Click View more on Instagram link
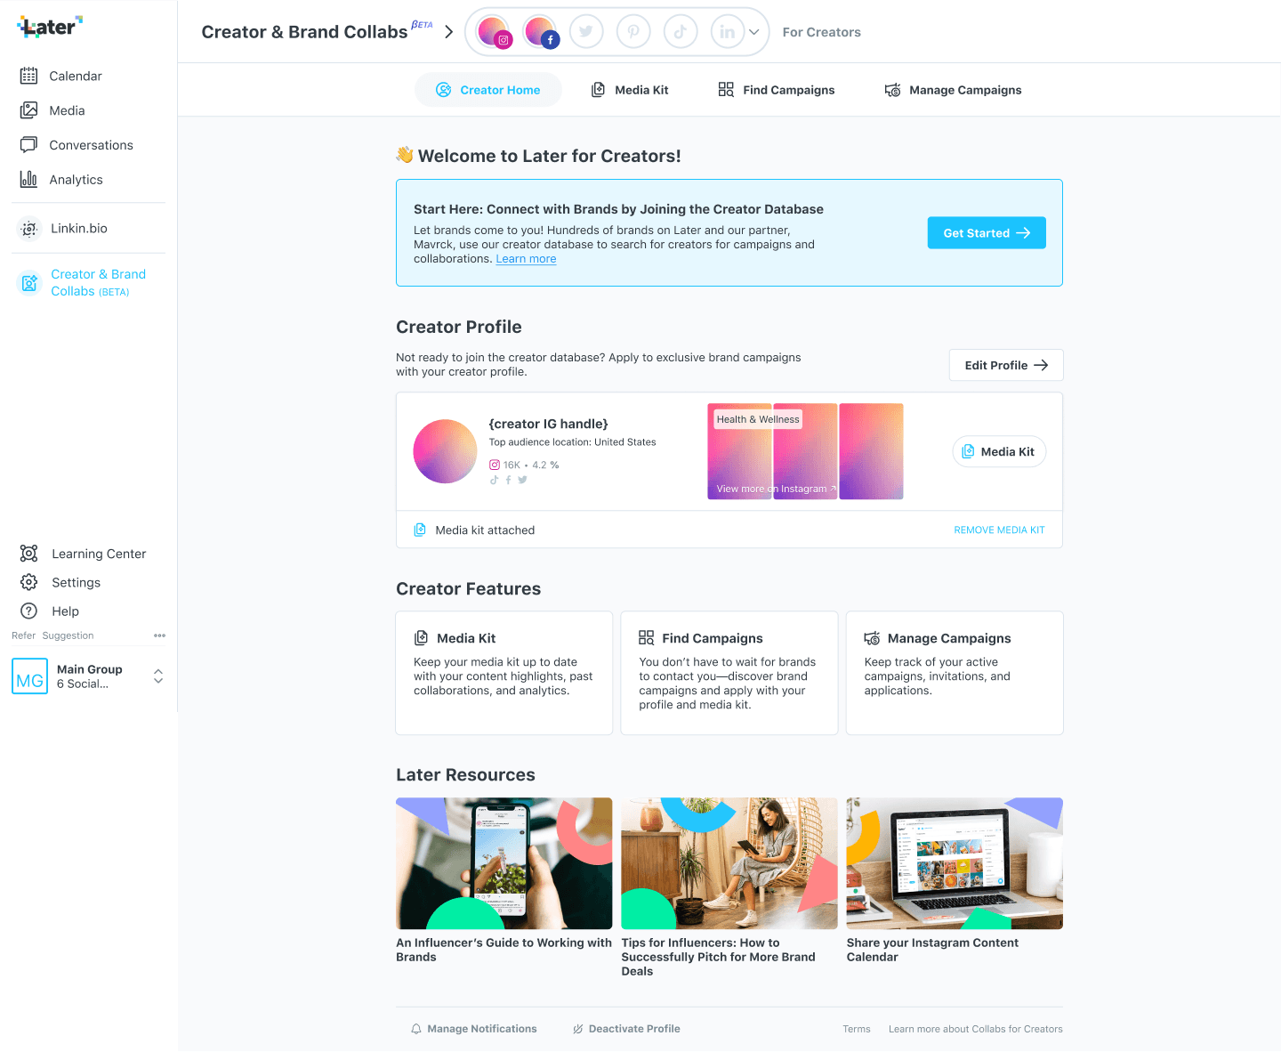1281x1052 pixels. (x=776, y=489)
